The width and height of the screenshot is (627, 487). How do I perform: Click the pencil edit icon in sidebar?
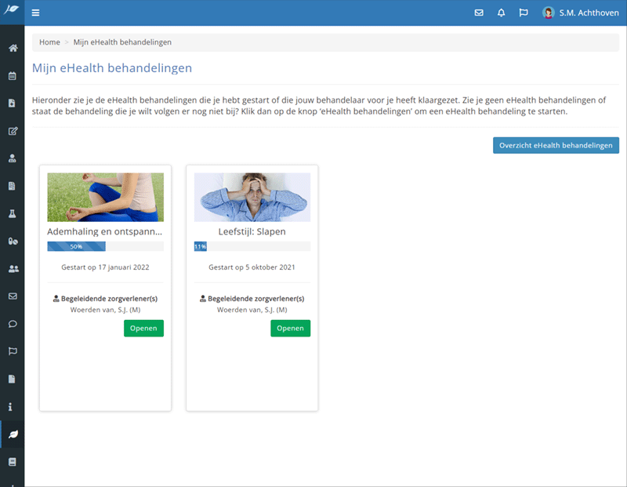coord(13,131)
